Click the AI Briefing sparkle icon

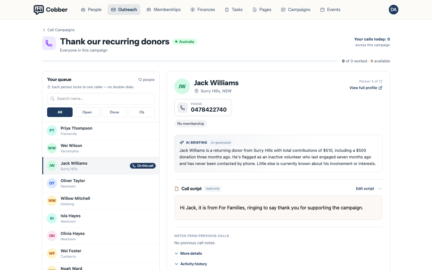click(181, 143)
